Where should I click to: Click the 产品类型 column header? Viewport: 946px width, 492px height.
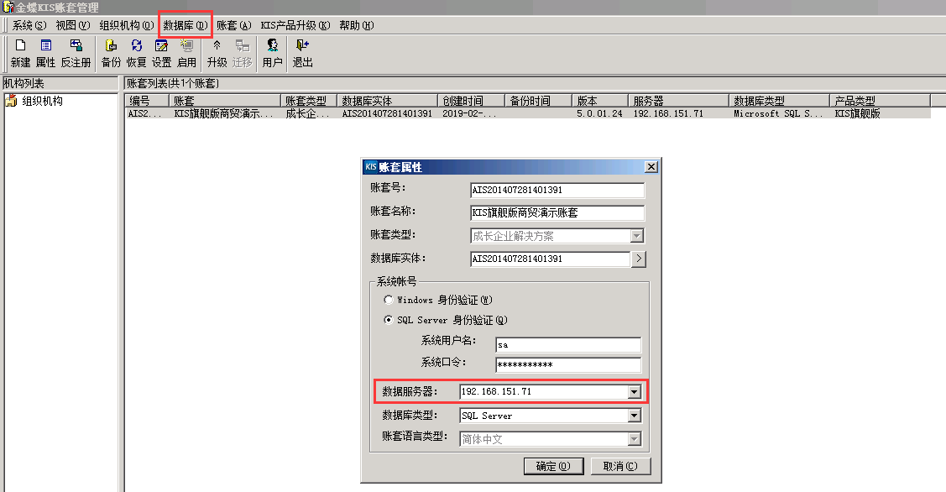click(x=881, y=100)
